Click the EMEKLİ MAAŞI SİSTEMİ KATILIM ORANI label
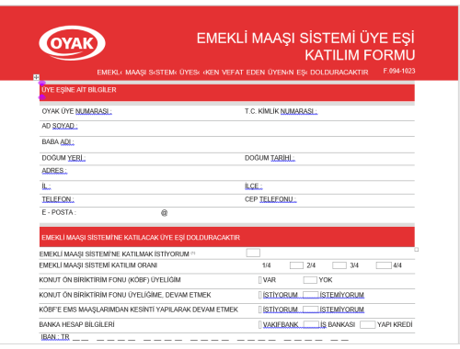Screen dimensions: 460x349 pos(98,265)
